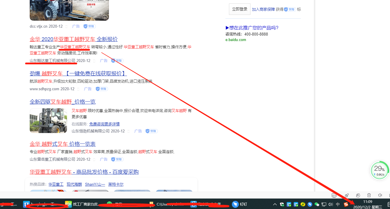
Task: Click the browser doctor icon in status bar
Action: click(x=358, y=195)
